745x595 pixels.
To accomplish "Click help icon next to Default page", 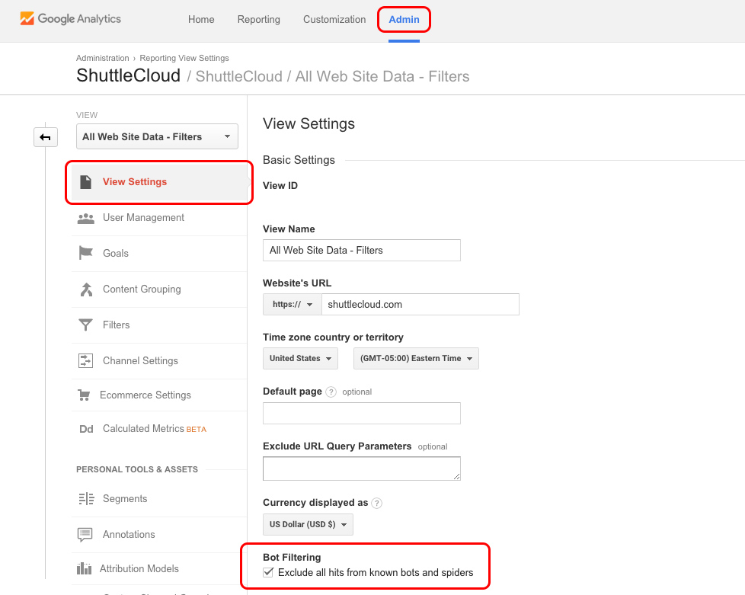I will click(x=331, y=392).
